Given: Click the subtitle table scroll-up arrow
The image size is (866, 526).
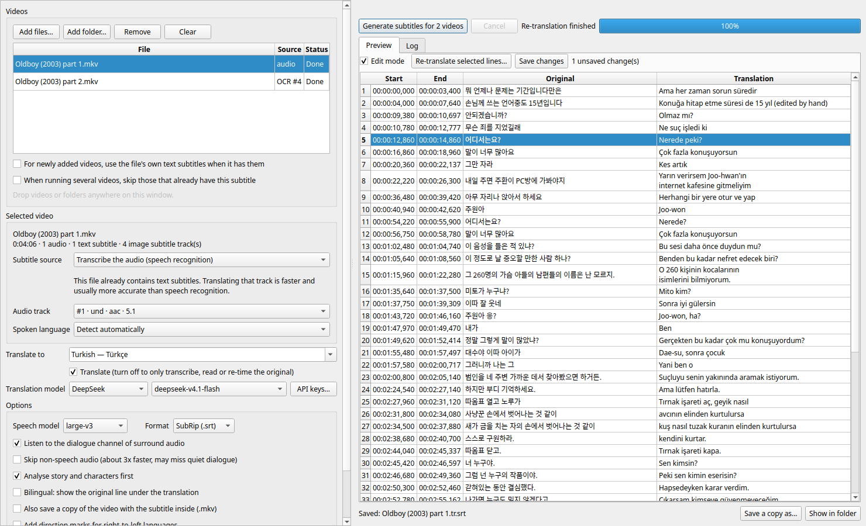Looking at the screenshot, I should (x=855, y=77).
